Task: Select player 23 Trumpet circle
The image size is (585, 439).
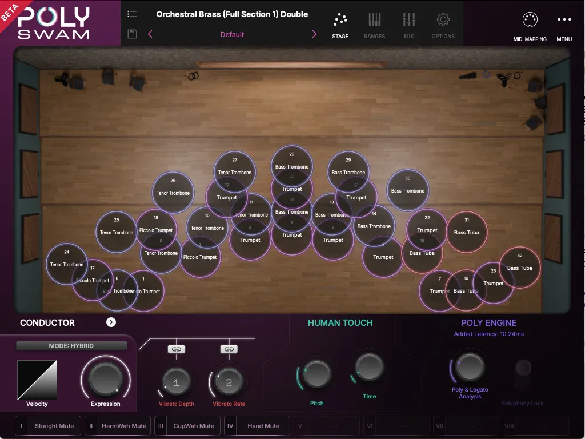Action: tap(493, 282)
